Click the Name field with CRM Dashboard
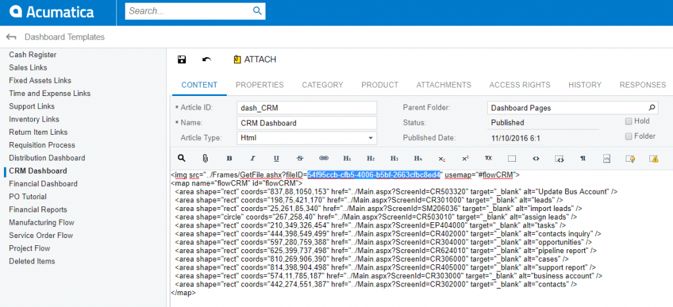The width and height of the screenshot is (673, 307). (x=307, y=123)
